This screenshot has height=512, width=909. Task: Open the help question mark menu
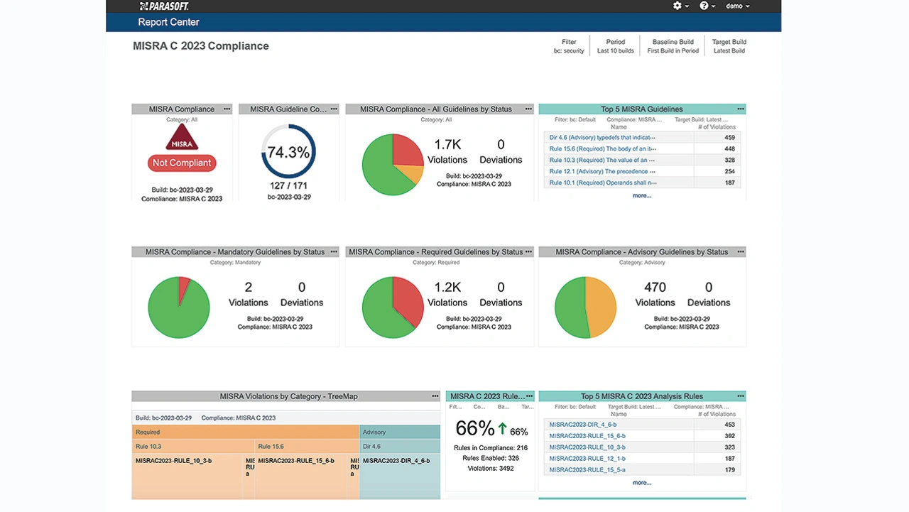coord(707,6)
